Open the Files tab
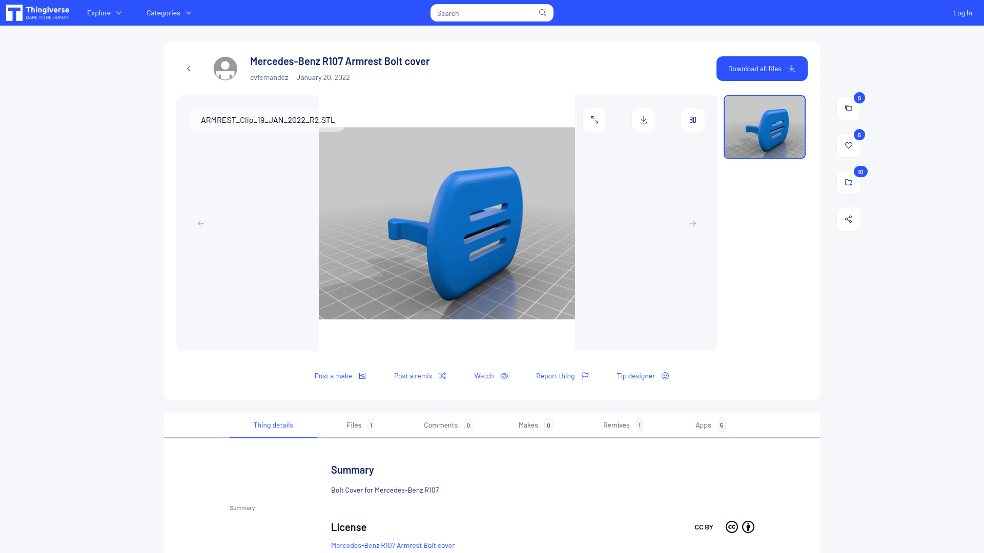The width and height of the screenshot is (984, 553). [361, 425]
